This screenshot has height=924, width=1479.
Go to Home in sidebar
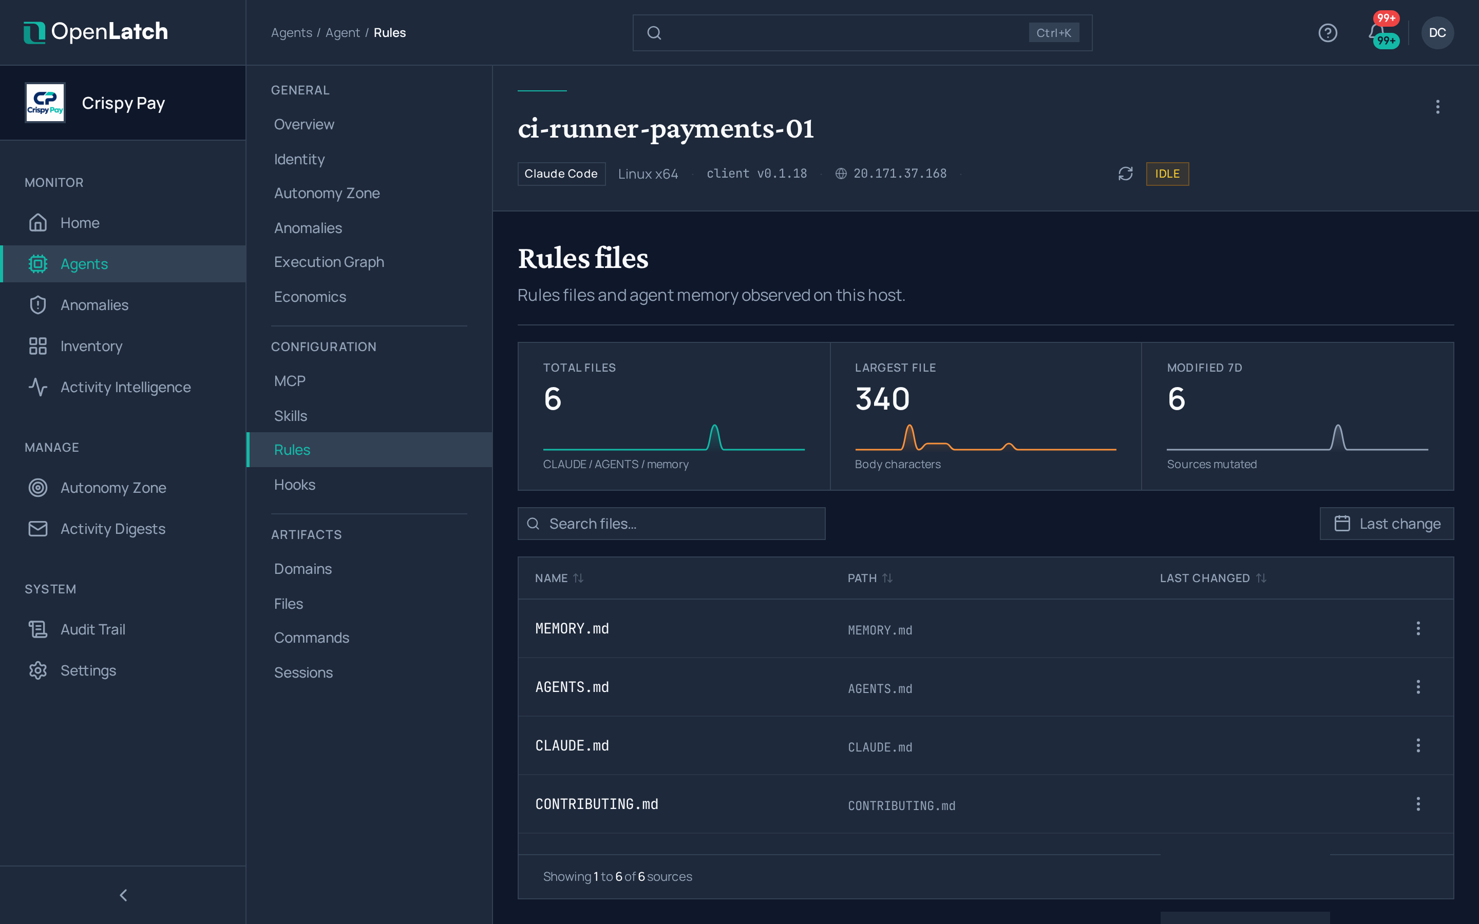point(123,223)
